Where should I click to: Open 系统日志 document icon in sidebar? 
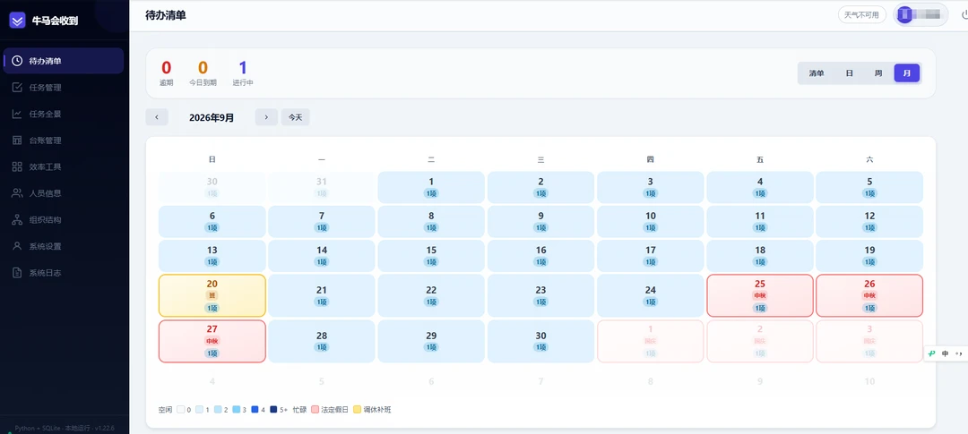pos(17,273)
